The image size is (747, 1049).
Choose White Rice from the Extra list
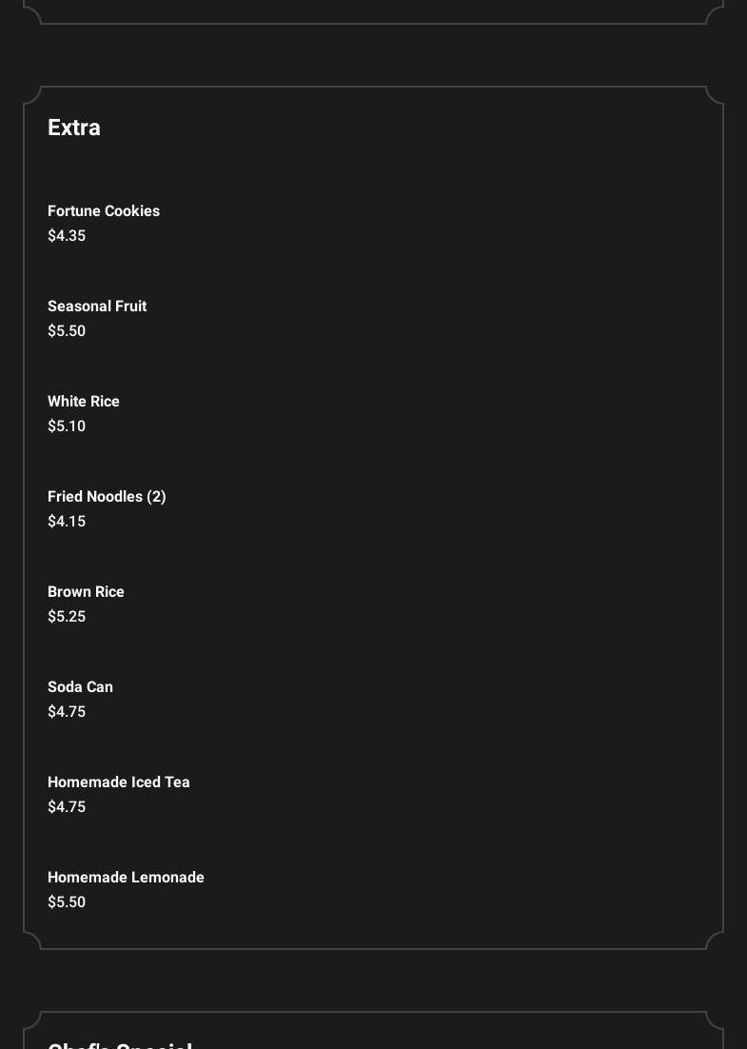(x=84, y=402)
